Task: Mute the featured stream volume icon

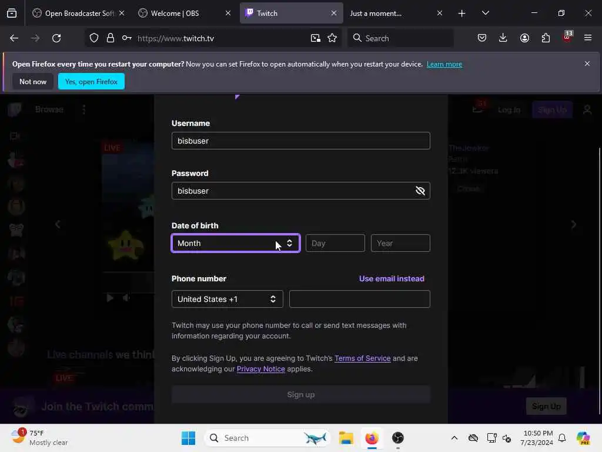Action: click(126, 298)
